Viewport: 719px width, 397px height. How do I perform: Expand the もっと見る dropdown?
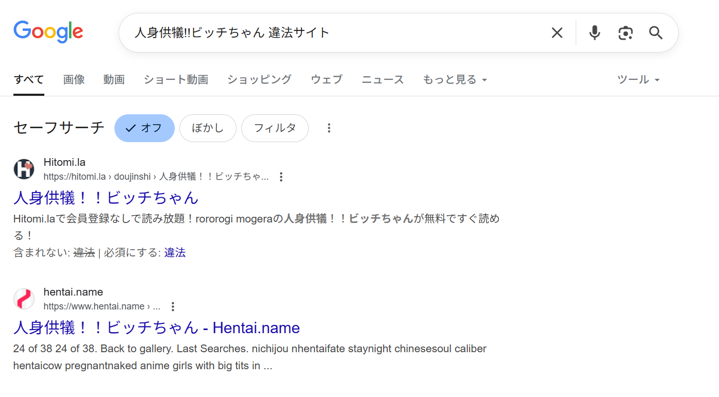click(x=454, y=79)
